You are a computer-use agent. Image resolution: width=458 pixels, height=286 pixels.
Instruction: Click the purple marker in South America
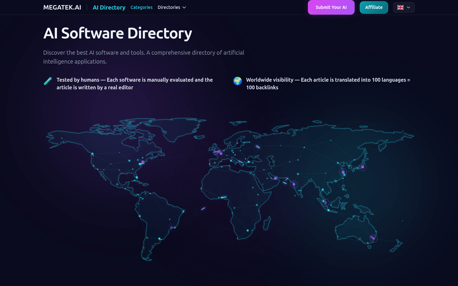click(172, 227)
